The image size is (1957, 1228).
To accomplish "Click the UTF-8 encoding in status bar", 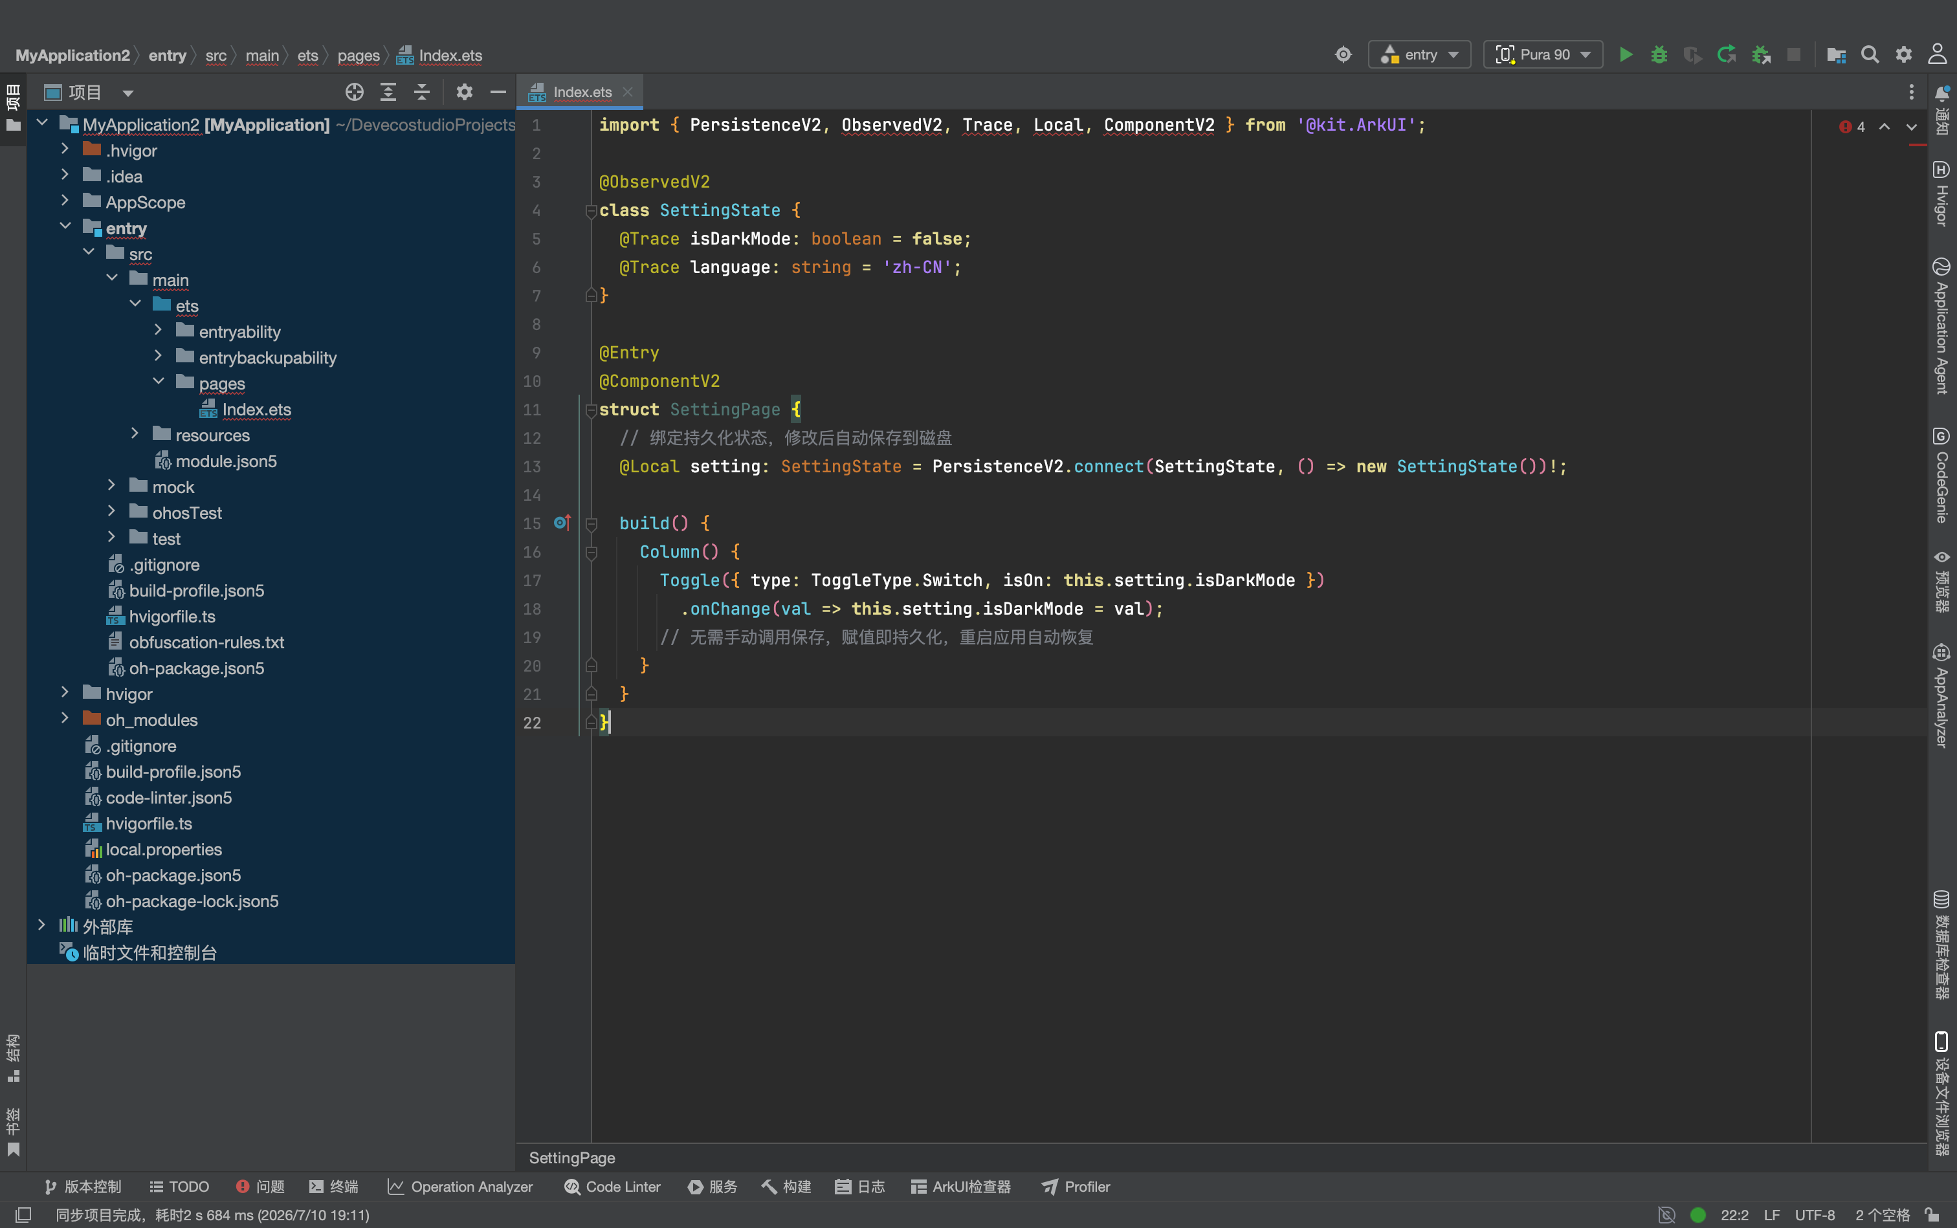I will pos(1814,1215).
